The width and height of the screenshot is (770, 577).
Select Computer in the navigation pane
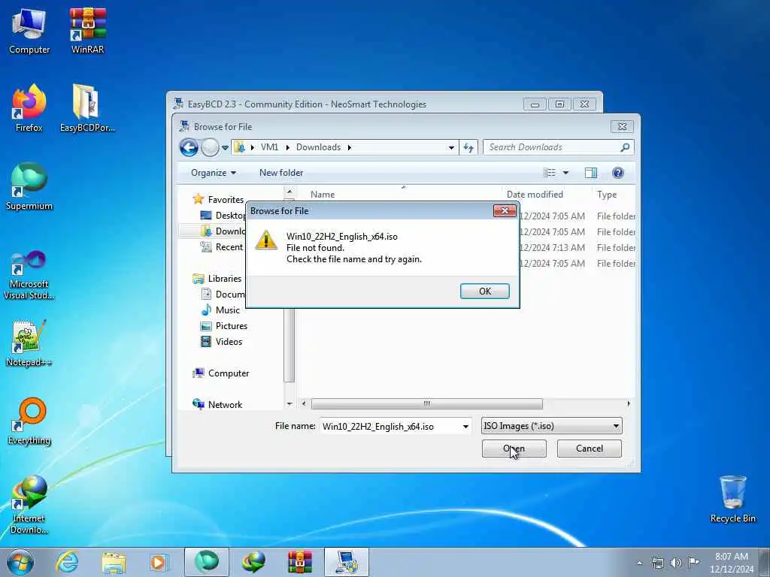[221, 373]
